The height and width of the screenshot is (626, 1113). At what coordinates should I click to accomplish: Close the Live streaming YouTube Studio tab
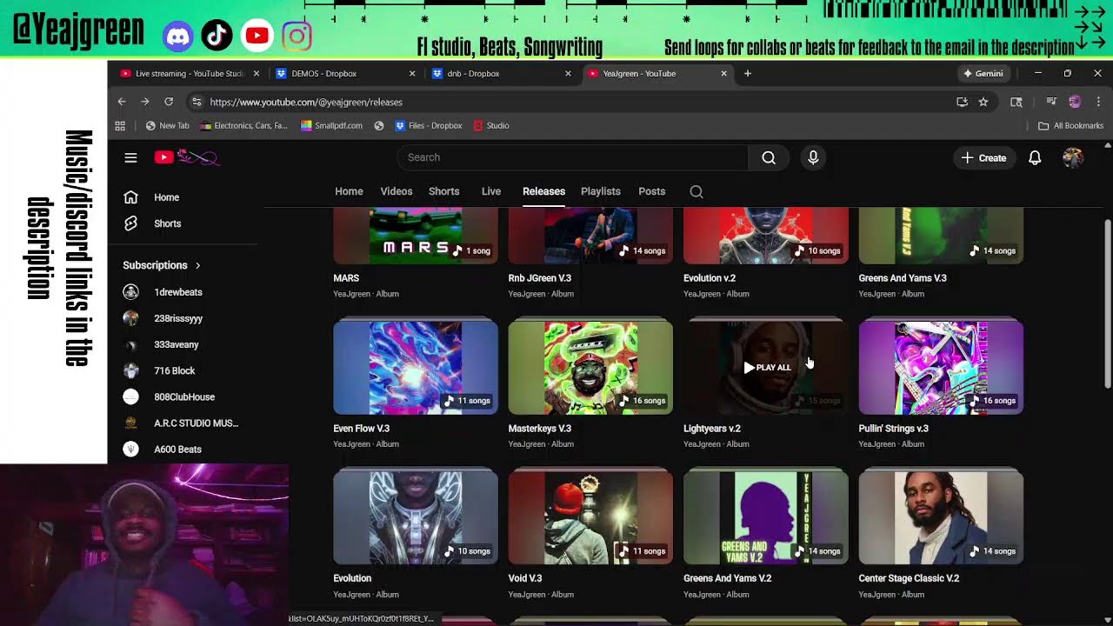coord(257,74)
